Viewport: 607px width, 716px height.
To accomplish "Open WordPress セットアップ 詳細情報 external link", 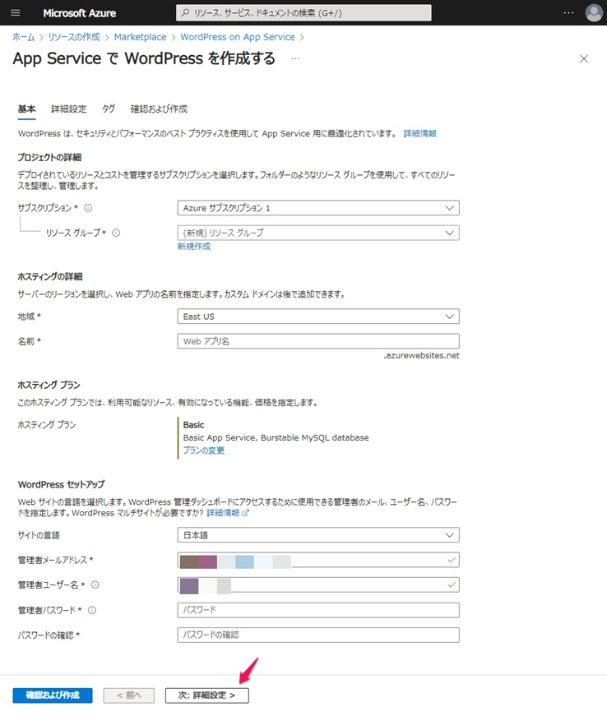I will coord(228,513).
